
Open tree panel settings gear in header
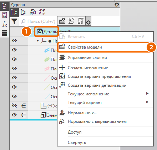click(117, 5)
